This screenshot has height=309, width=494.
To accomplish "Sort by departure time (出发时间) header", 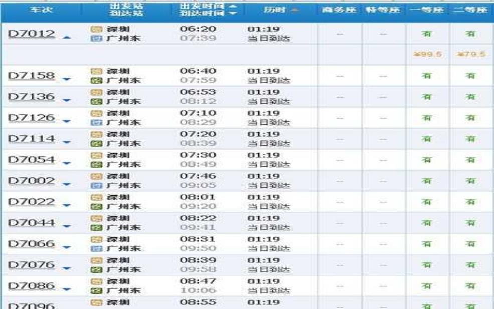I will pyautogui.click(x=208, y=6).
